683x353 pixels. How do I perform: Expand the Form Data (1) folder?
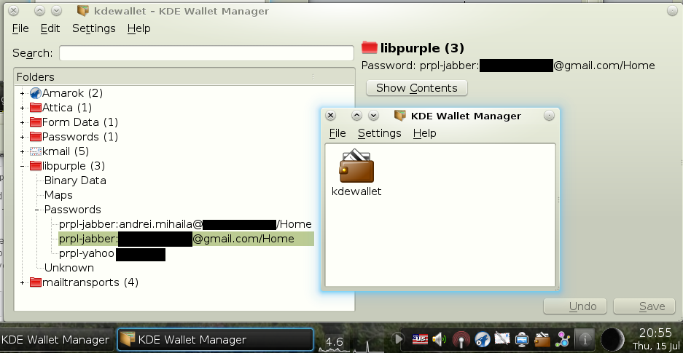[22, 122]
